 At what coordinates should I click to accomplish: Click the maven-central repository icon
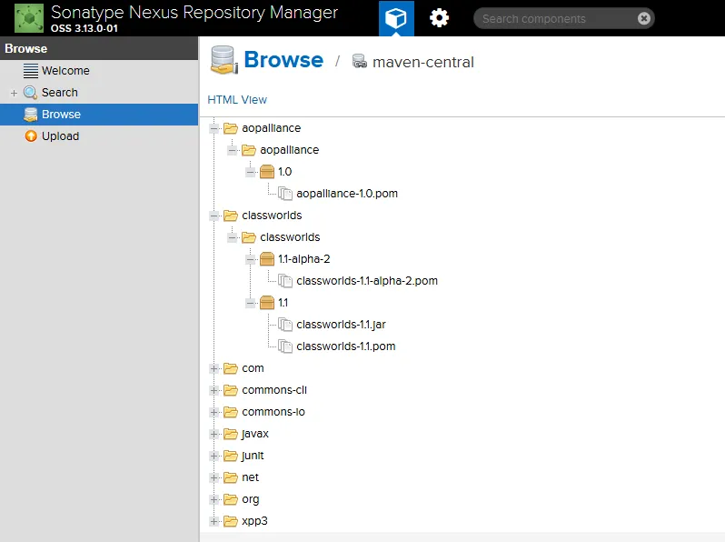pyautogui.click(x=359, y=61)
